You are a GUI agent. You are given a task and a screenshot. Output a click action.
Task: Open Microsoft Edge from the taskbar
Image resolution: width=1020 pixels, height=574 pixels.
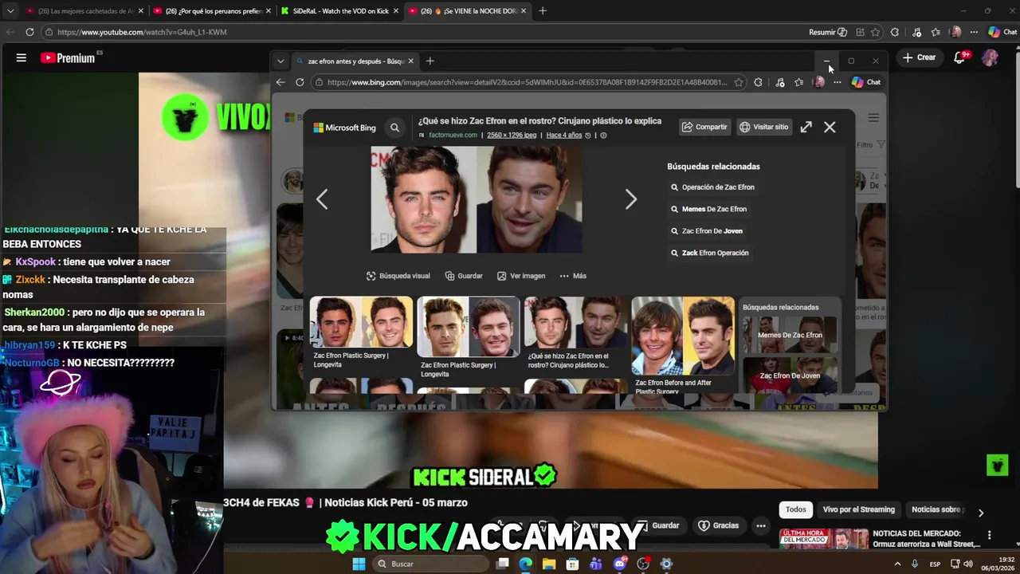click(525, 564)
